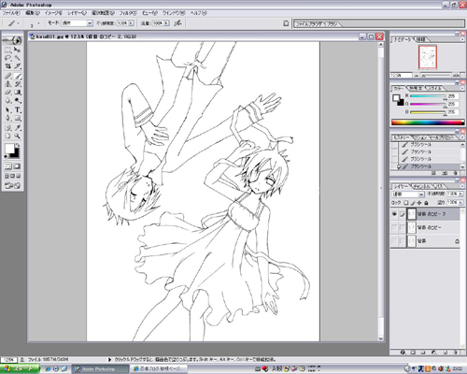This screenshot has width=467, height=374.
Task: Click swap foreground and background colors arrow
Action: [18, 145]
